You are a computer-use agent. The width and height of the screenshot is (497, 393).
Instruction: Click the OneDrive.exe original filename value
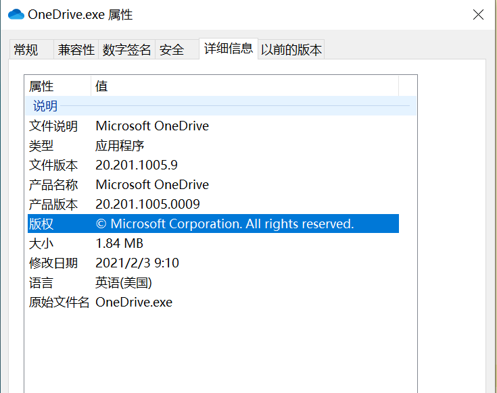[x=134, y=303]
